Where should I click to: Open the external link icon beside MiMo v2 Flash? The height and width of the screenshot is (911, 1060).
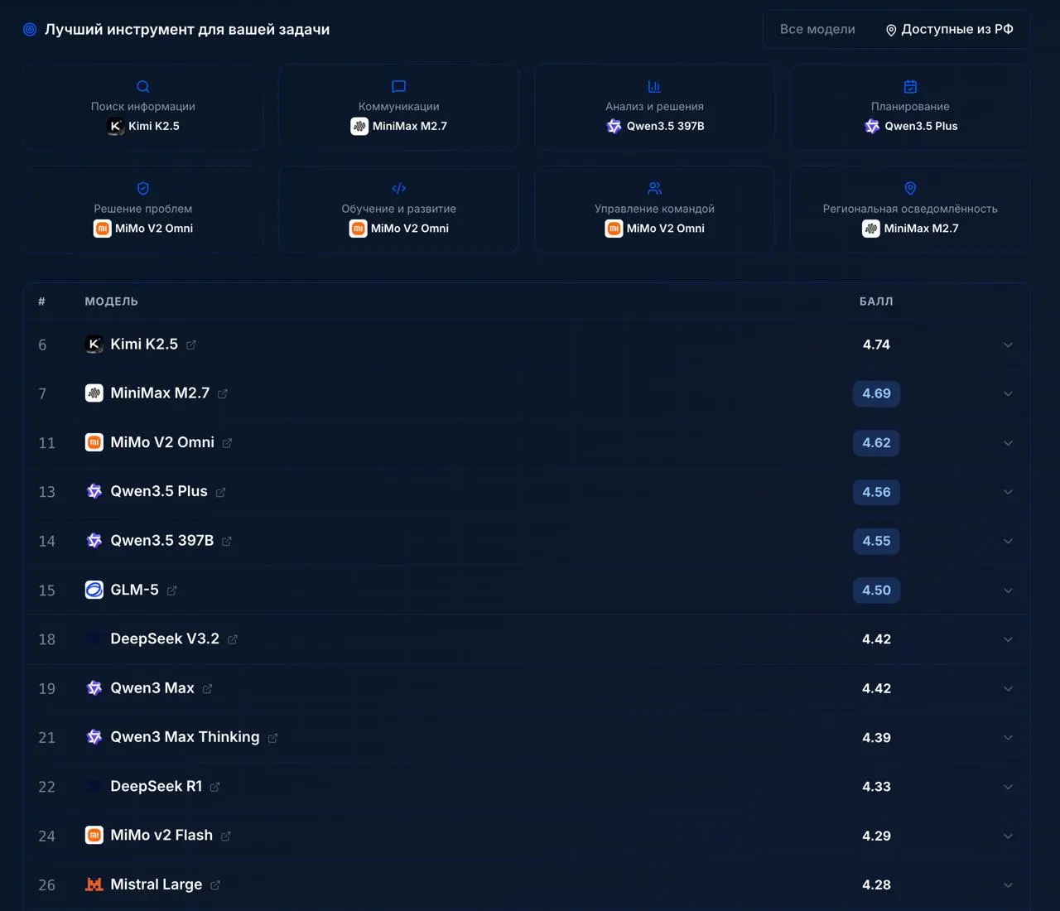tap(226, 836)
